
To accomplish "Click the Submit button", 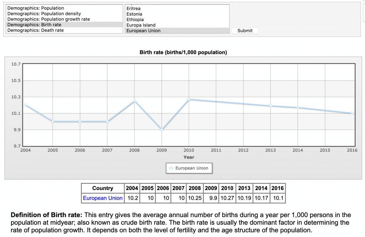I will pyautogui.click(x=245, y=31).
